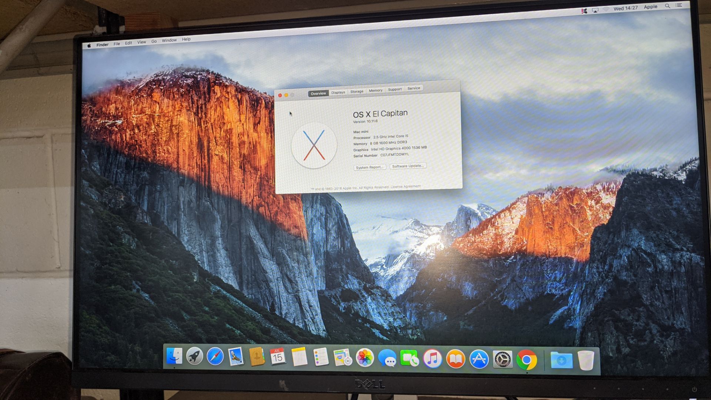Click the System Report button
The height and width of the screenshot is (400, 711).
370,167
